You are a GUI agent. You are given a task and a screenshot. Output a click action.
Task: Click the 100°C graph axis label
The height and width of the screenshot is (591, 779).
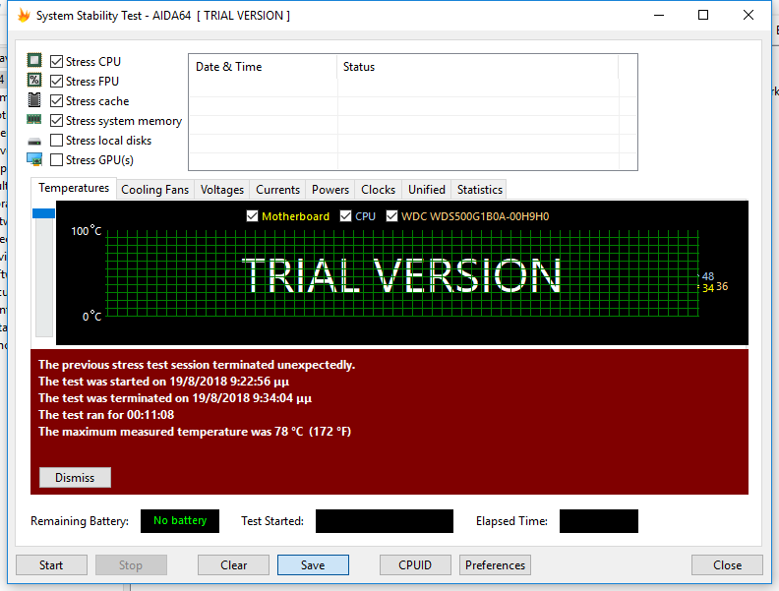tap(86, 231)
